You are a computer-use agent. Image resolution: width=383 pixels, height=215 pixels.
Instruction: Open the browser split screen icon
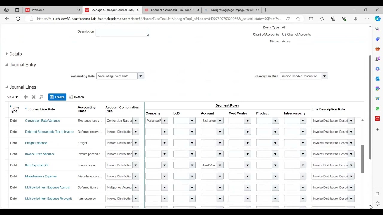click(311, 19)
